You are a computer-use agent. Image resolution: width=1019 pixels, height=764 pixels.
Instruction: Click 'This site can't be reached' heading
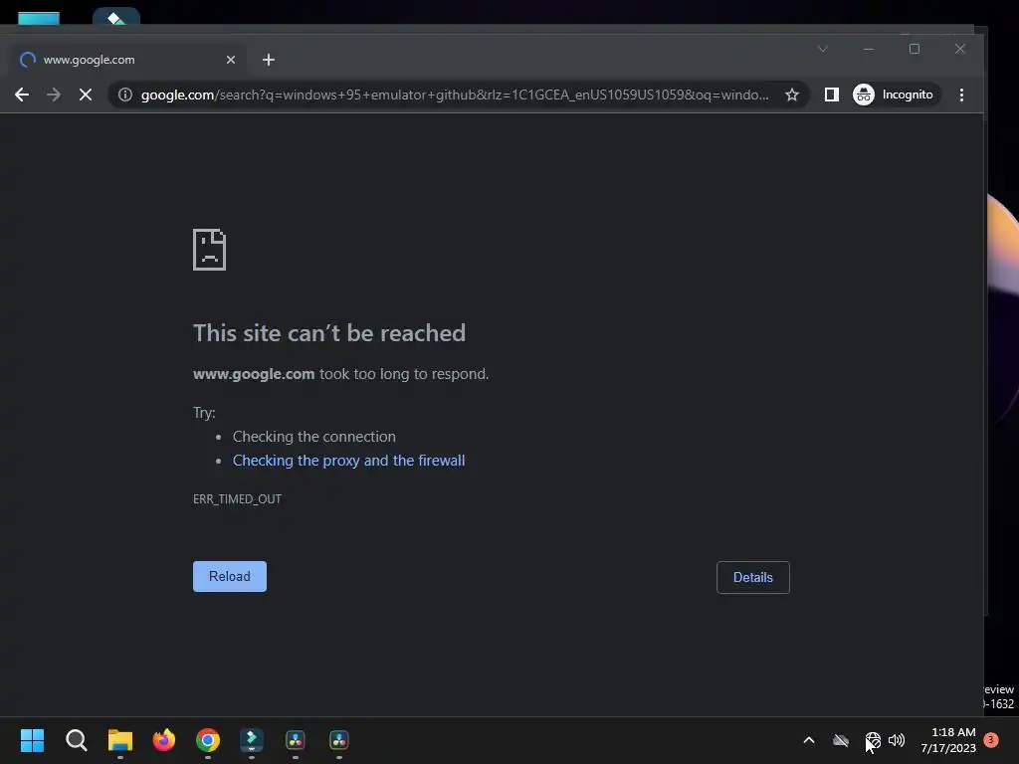[x=329, y=333]
